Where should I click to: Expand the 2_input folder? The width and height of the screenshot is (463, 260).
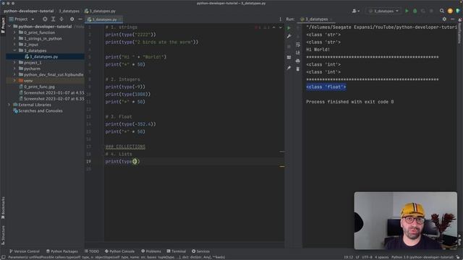click(14, 45)
